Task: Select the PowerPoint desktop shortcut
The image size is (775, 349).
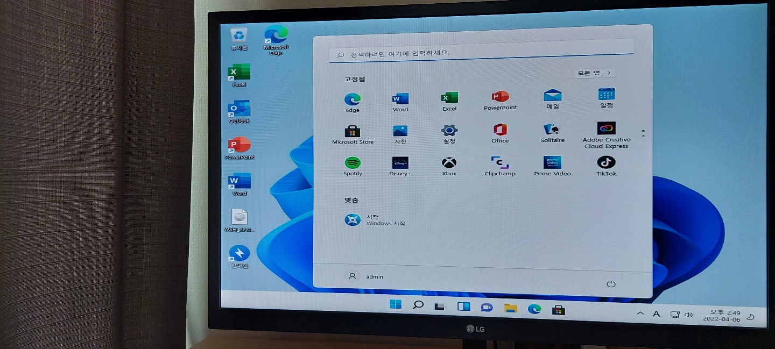Action: point(239,148)
